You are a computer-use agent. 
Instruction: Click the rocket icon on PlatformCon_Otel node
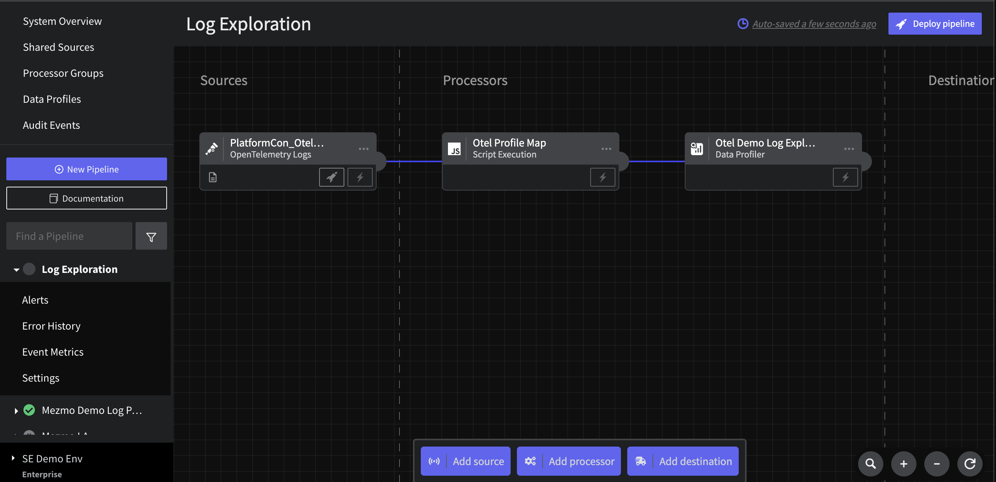331,177
